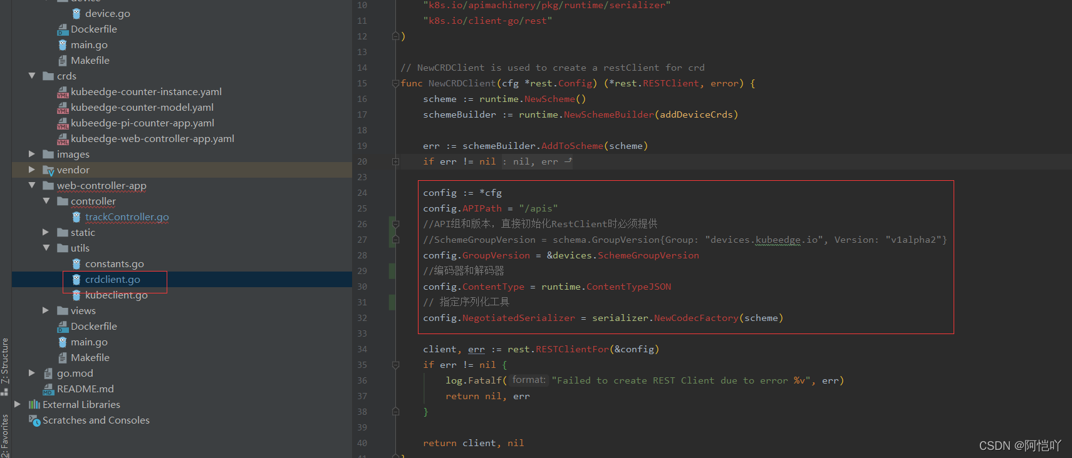Open the trackController.go file name
1072x458 pixels.
coord(127,217)
